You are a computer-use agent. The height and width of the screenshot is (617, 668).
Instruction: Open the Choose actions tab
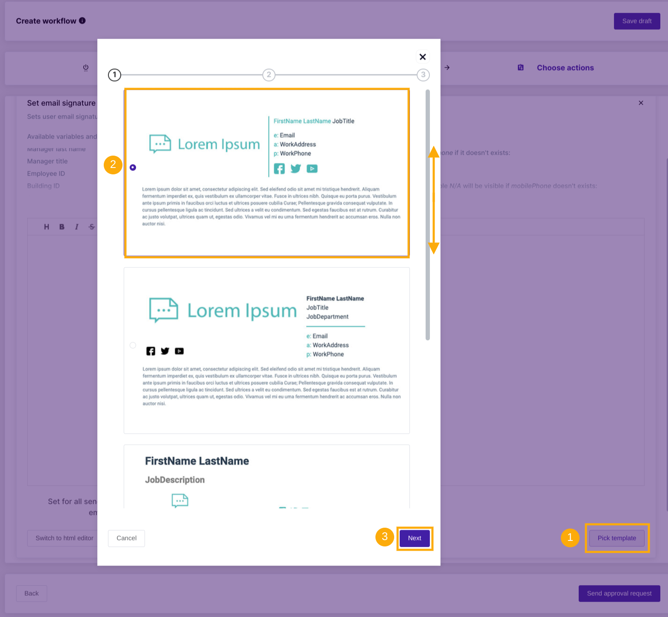[x=565, y=68]
